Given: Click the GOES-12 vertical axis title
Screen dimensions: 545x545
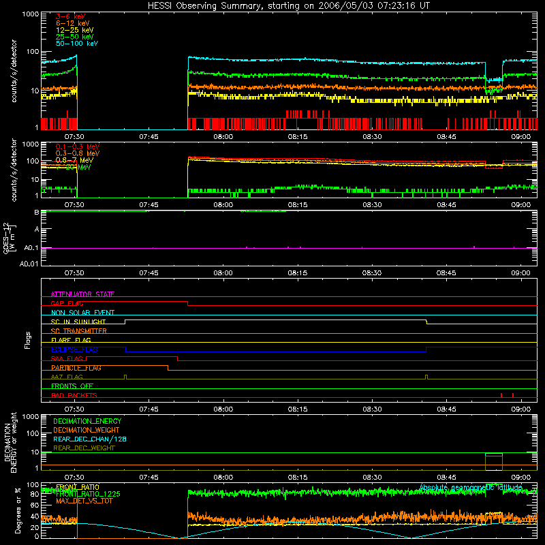Looking at the screenshot, I should click(8, 238).
